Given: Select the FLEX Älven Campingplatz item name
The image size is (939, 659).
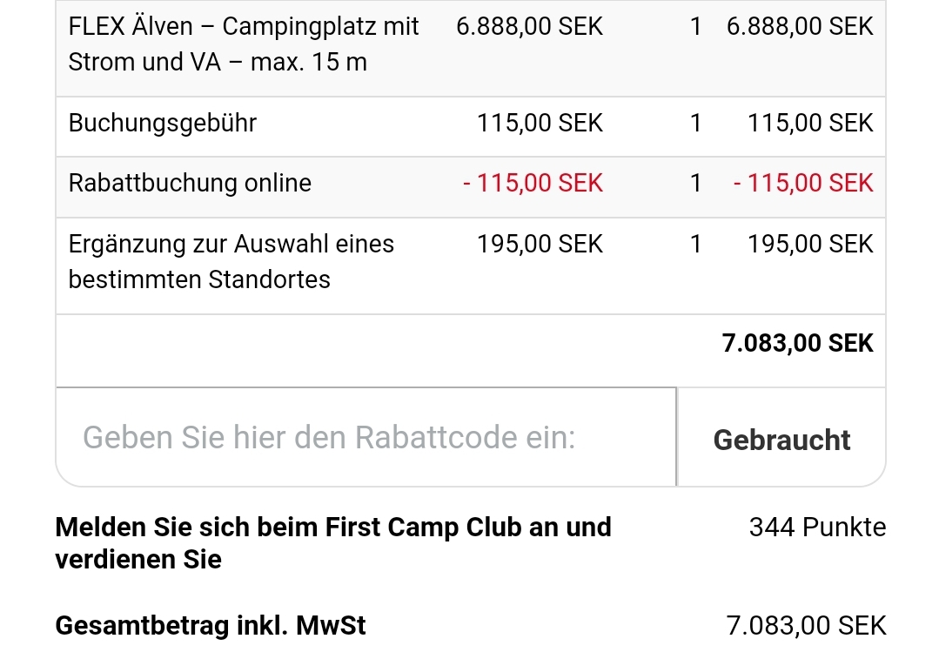Looking at the screenshot, I should tap(244, 44).
